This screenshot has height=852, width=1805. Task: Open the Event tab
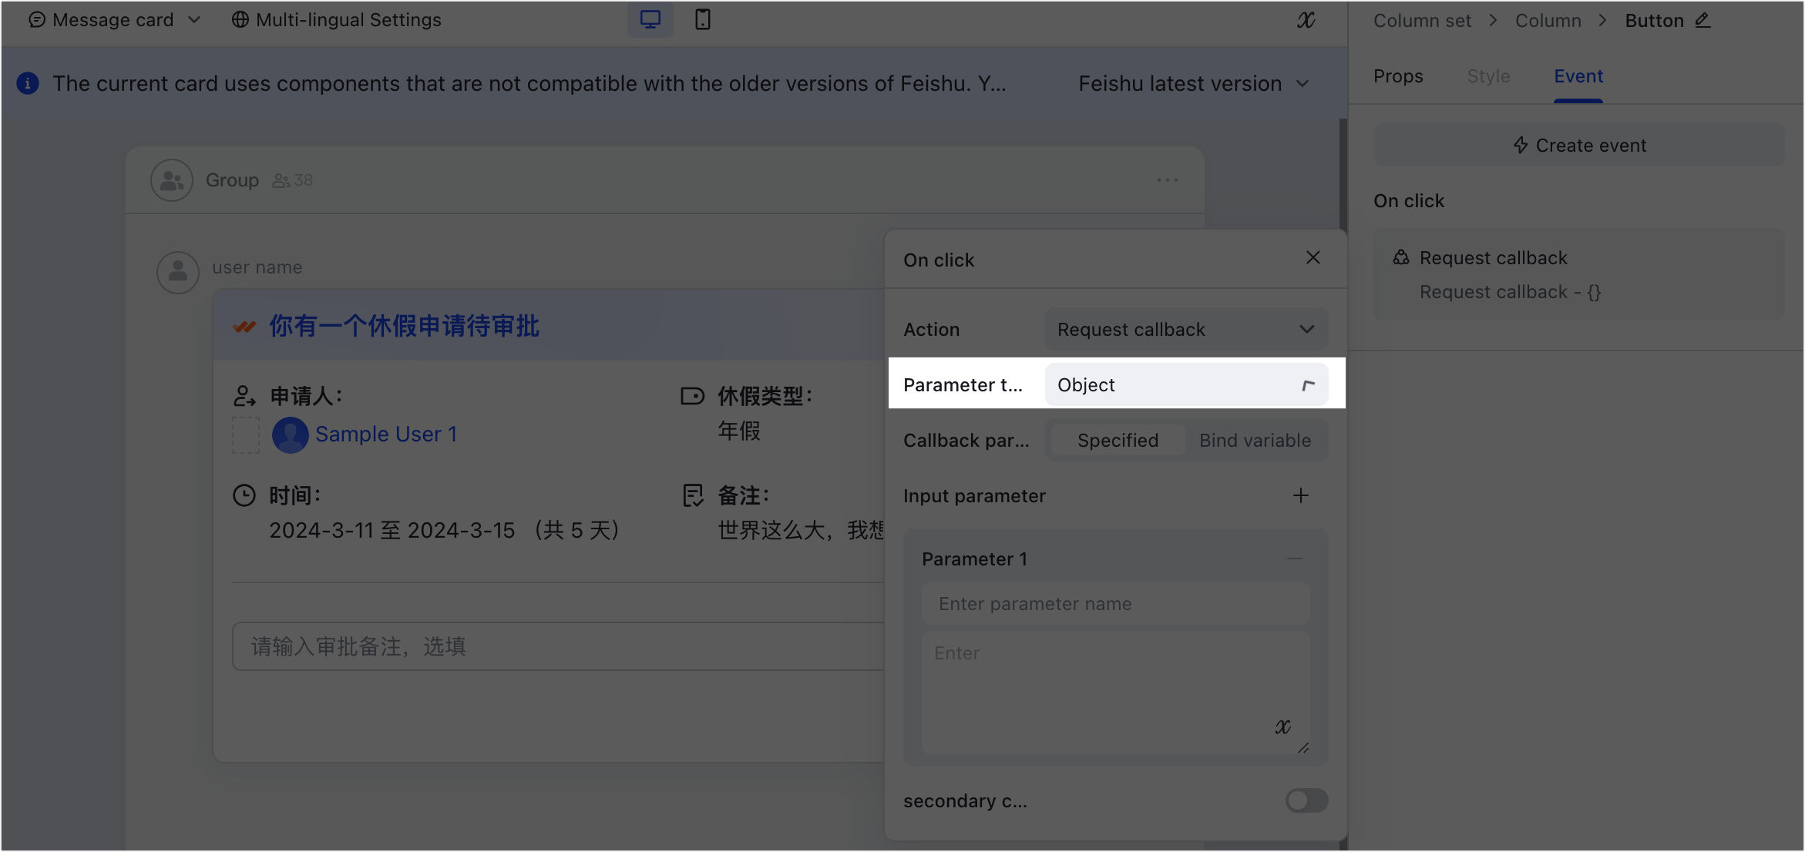(1578, 76)
